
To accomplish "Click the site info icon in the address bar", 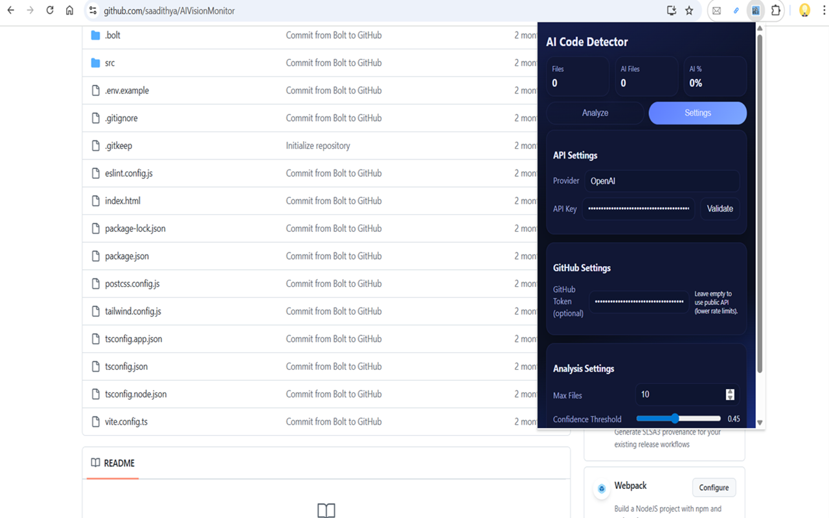I will tap(93, 10).
